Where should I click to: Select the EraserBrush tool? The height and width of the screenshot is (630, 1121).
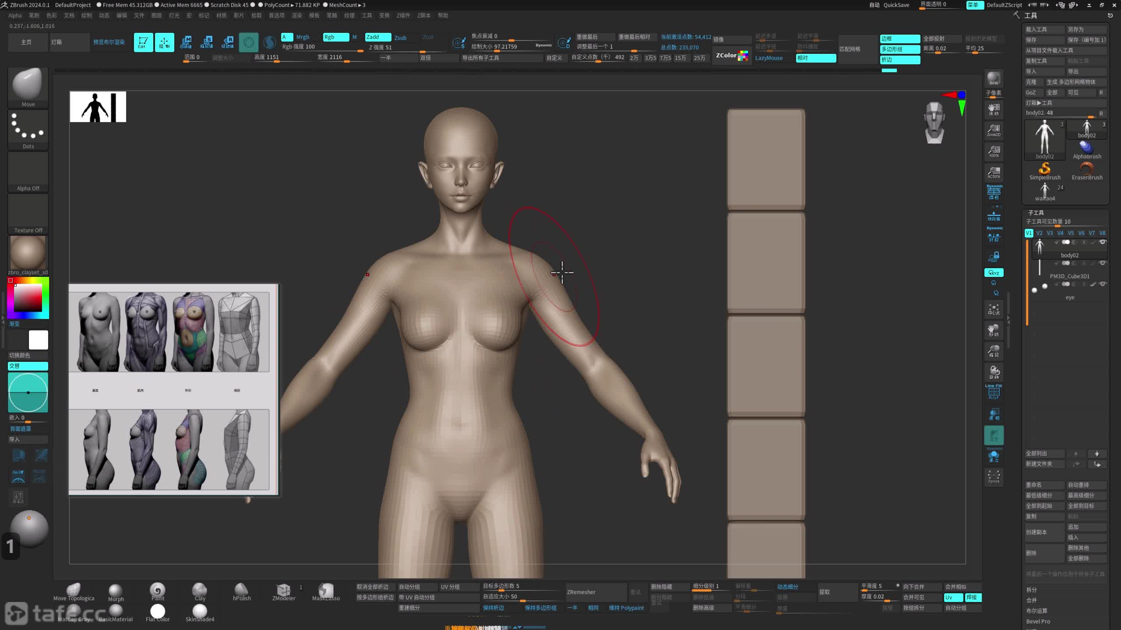pos(1087,171)
